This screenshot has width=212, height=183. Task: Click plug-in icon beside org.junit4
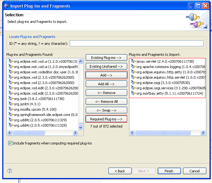(x=11, y=104)
